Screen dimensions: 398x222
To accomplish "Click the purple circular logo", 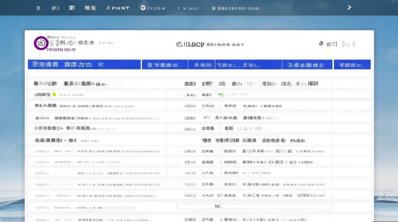I will [x=41, y=43].
